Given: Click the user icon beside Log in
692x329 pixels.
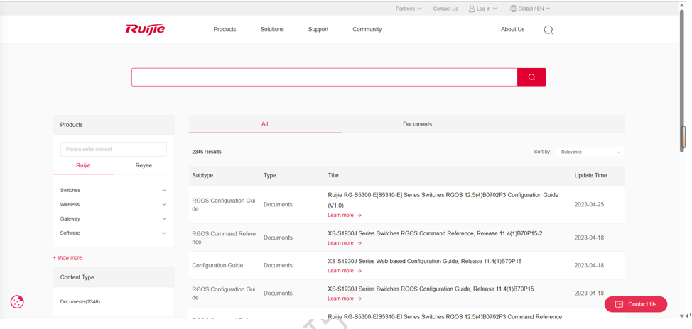Looking at the screenshot, I should point(472,9).
